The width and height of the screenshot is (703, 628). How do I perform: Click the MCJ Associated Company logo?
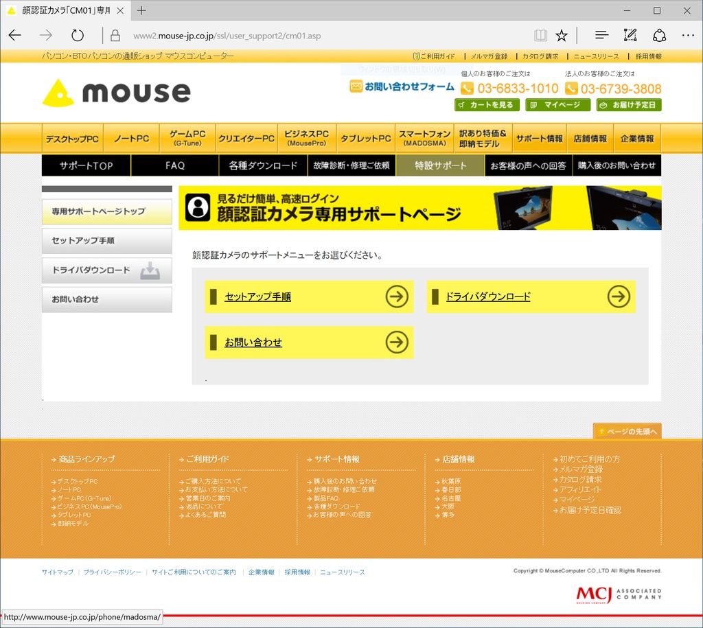[619, 594]
